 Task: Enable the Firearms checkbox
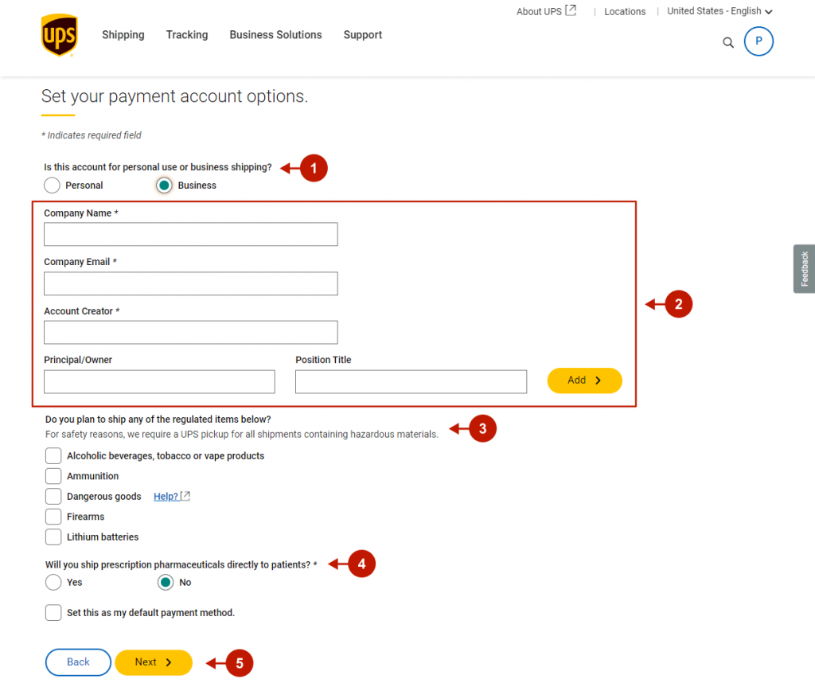coord(53,516)
